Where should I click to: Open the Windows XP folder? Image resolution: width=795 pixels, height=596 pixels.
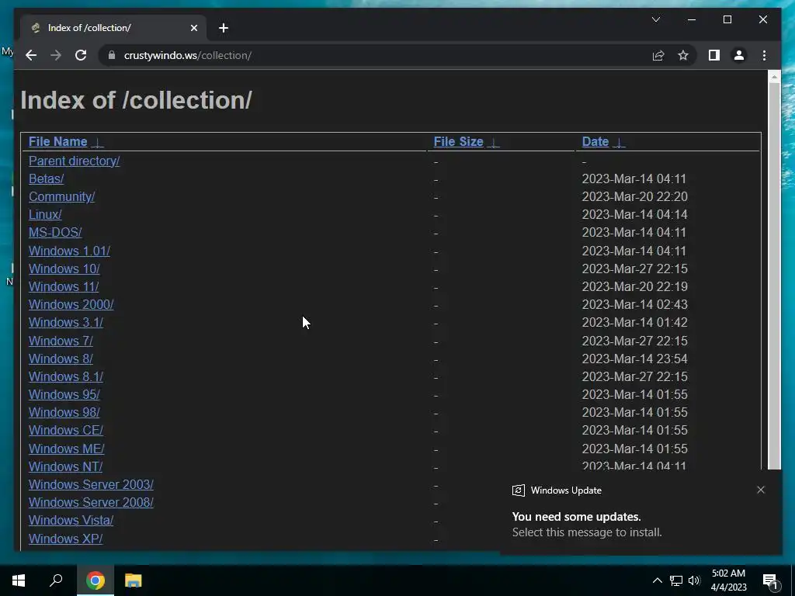(66, 539)
